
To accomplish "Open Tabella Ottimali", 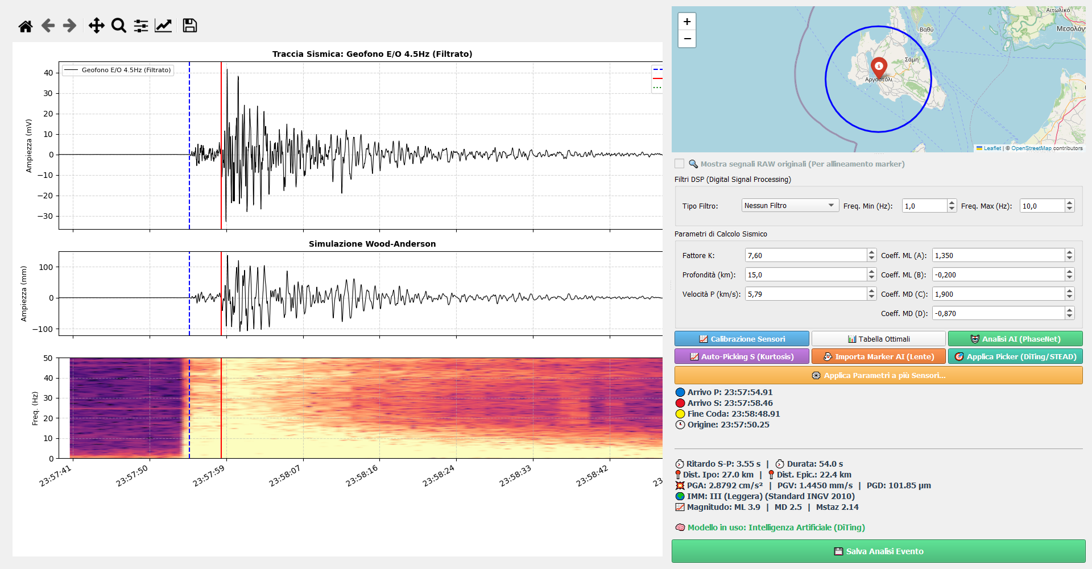I will point(879,339).
